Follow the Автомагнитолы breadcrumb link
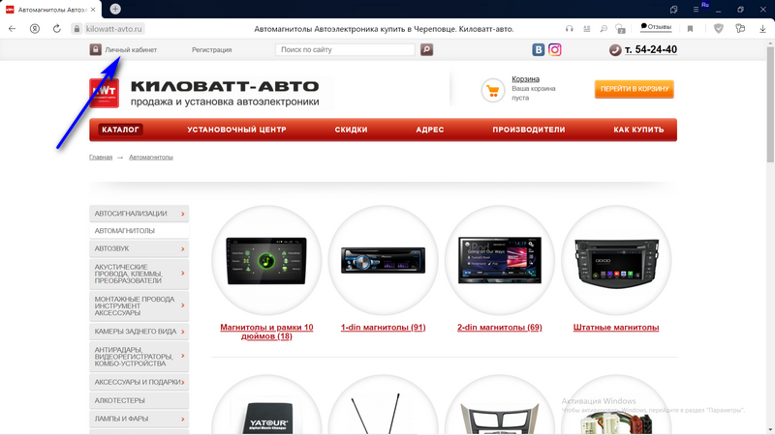Viewport: 775px width, 435px height. [151, 158]
